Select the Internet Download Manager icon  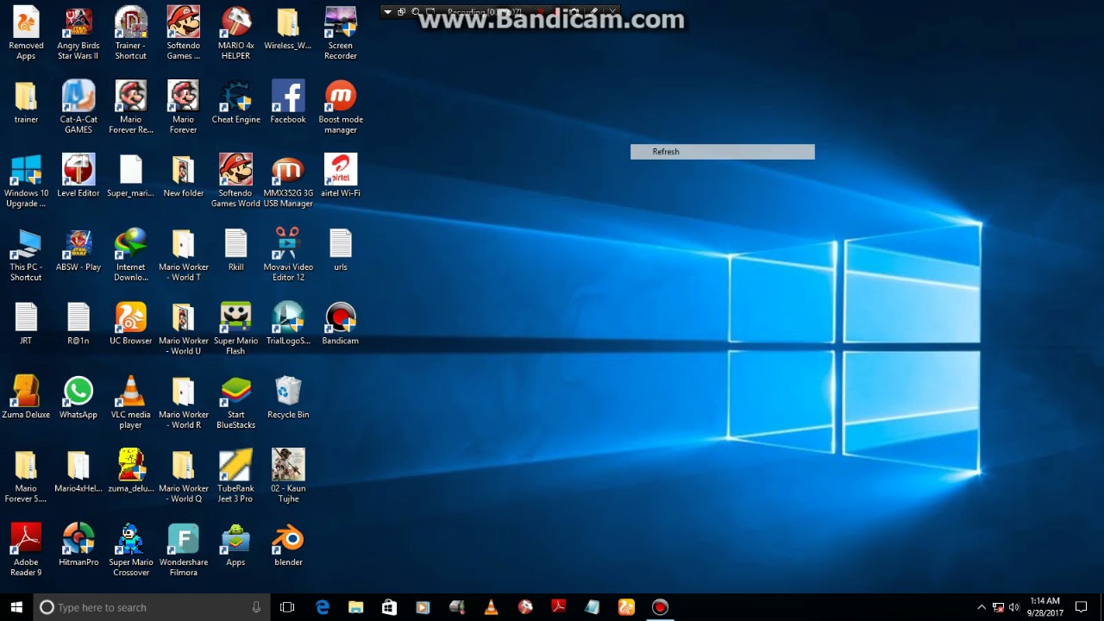tap(131, 256)
